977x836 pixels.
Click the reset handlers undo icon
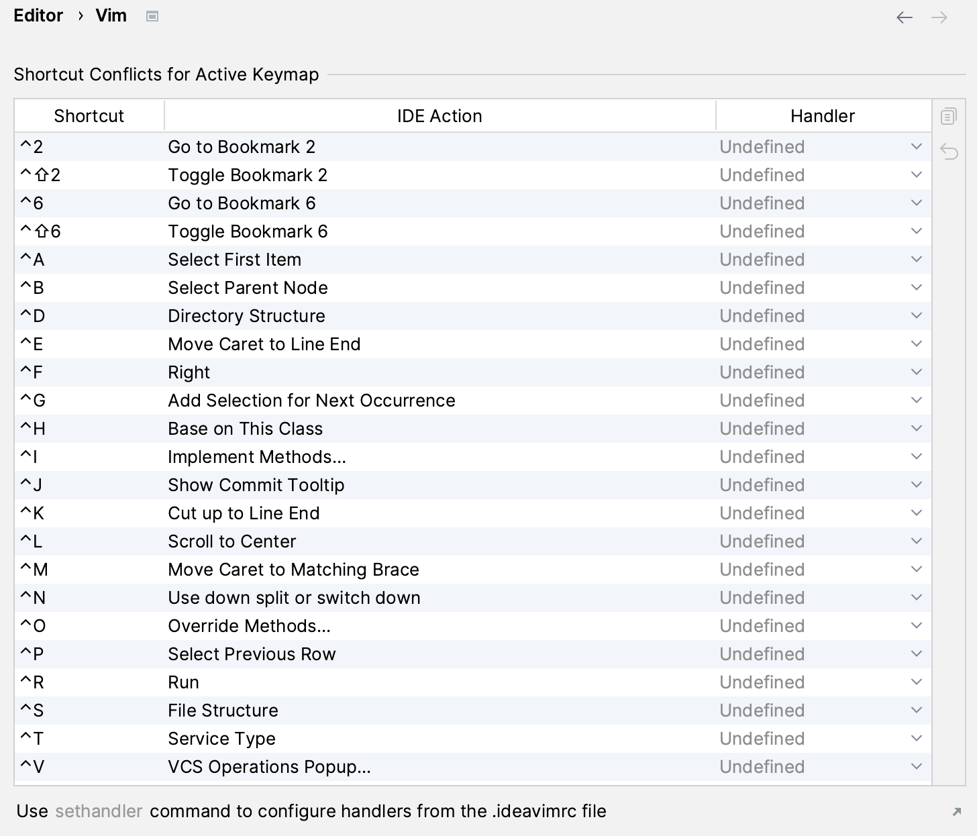(x=949, y=151)
